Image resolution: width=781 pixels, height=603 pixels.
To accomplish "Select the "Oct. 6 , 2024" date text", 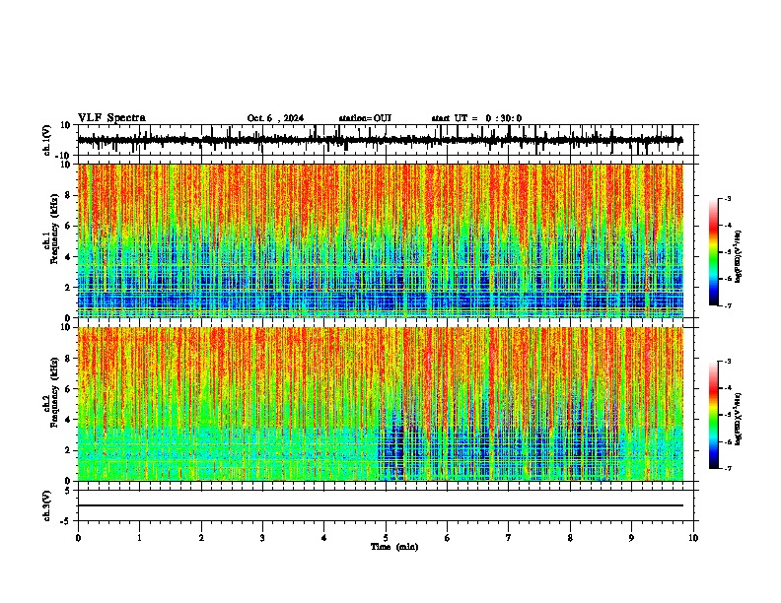I will point(275,118).
